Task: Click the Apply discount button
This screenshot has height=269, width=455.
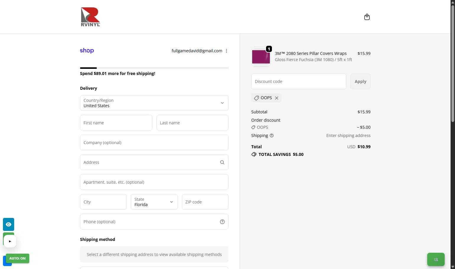Action: (361, 81)
